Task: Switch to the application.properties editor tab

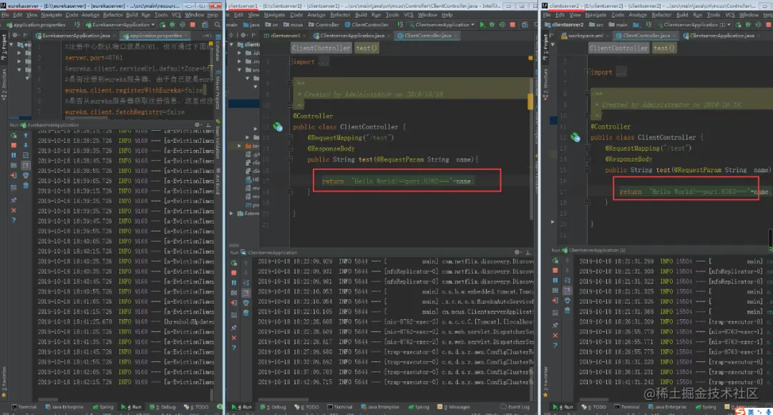Action: click(x=155, y=36)
